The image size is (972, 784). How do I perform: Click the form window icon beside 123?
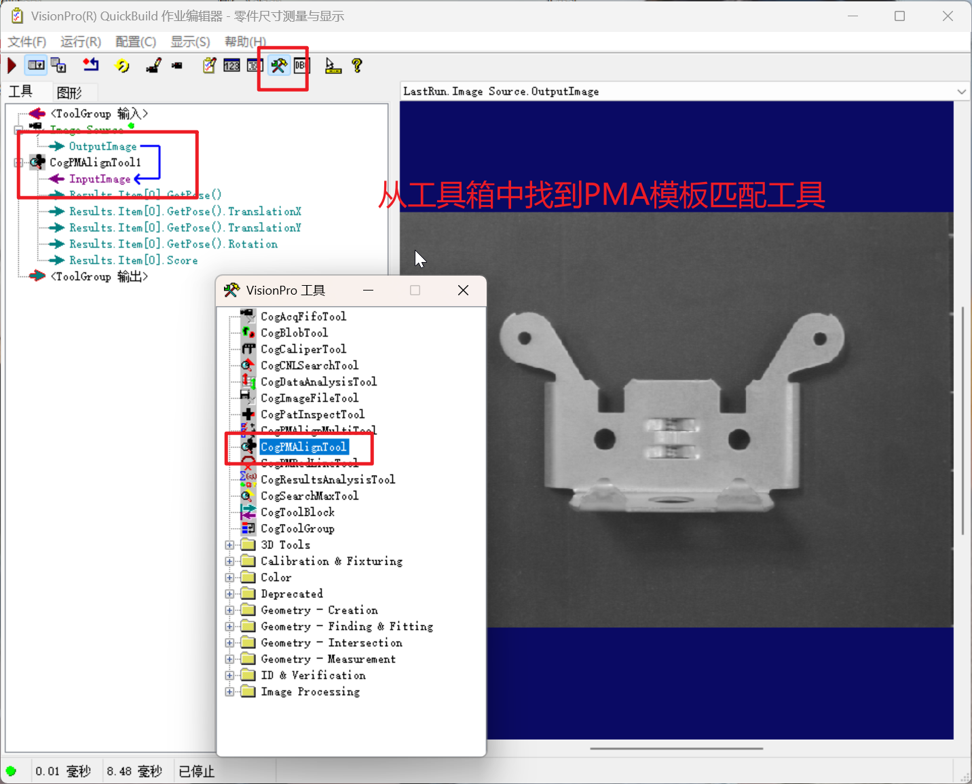coord(255,65)
